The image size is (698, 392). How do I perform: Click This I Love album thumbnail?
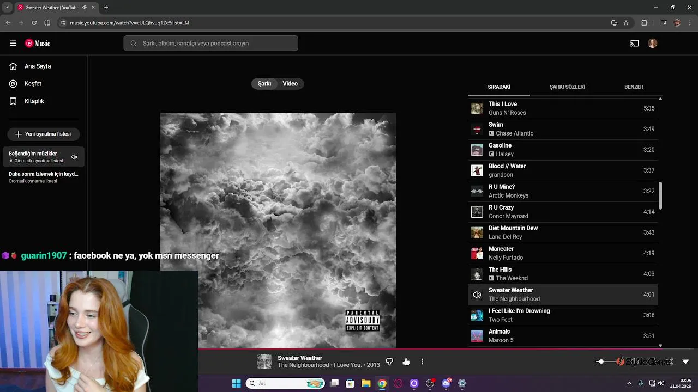477,108
